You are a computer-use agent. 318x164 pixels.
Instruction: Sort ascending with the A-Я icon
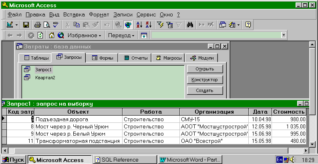pyautogui.click(x=139, y=25)
